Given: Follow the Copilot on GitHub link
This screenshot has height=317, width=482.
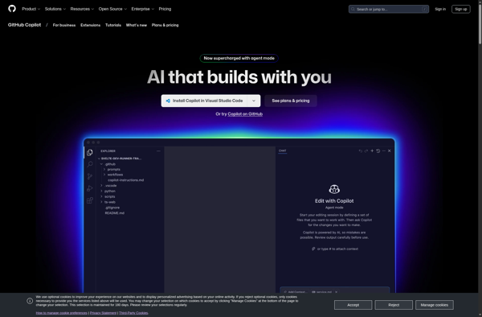Looking at the screenshot, I should (245, 114).
